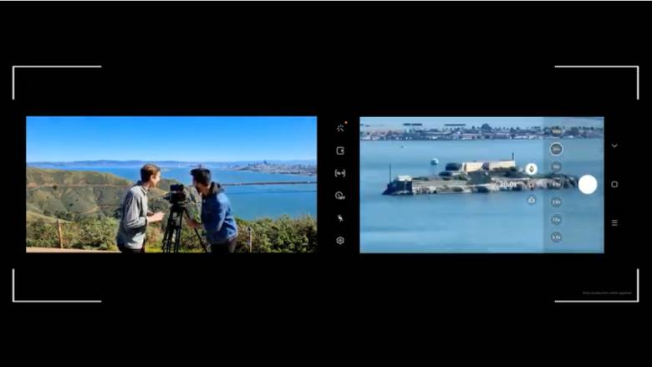Switch to 0.5x ultra-wide zoom
The height and width of the screenshot is (367, 652).
click(557, 237)
